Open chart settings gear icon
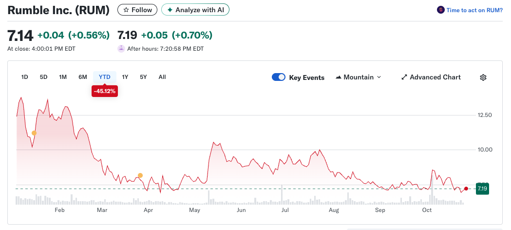This screenshot has width=511, height=230. coord(483,77)
